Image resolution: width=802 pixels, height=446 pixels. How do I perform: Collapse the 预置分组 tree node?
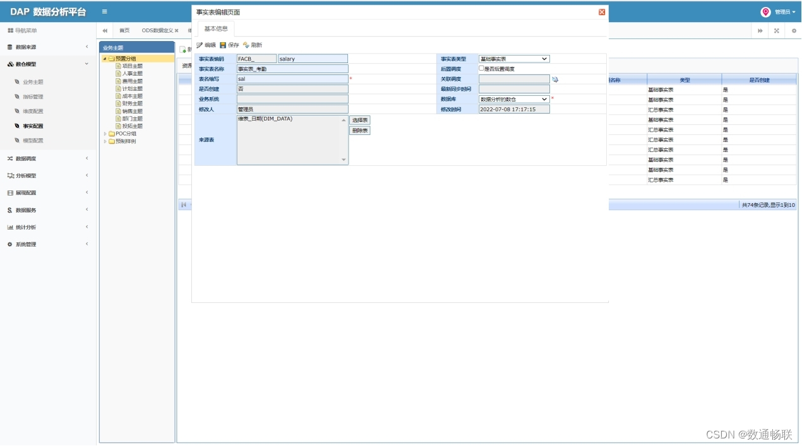[104, 59]
